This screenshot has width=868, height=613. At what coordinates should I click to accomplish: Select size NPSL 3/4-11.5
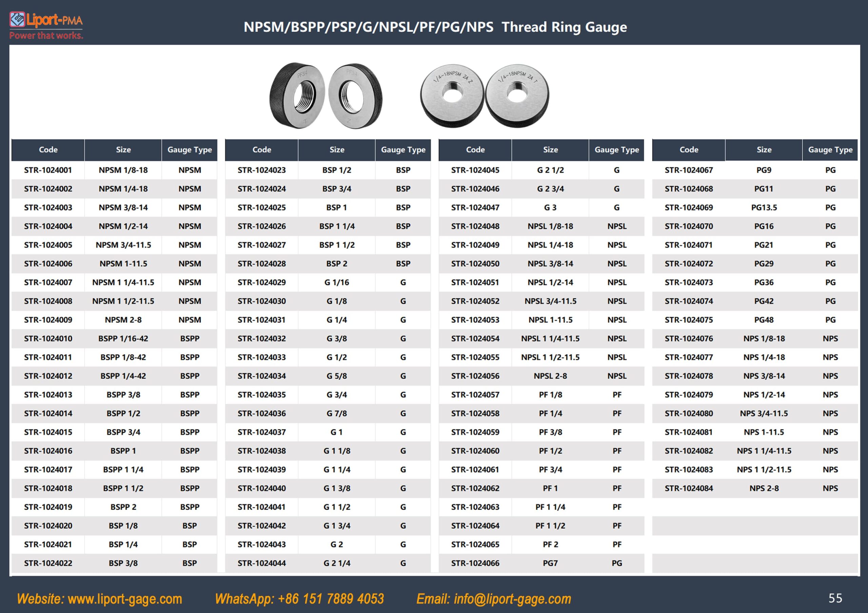550,301
